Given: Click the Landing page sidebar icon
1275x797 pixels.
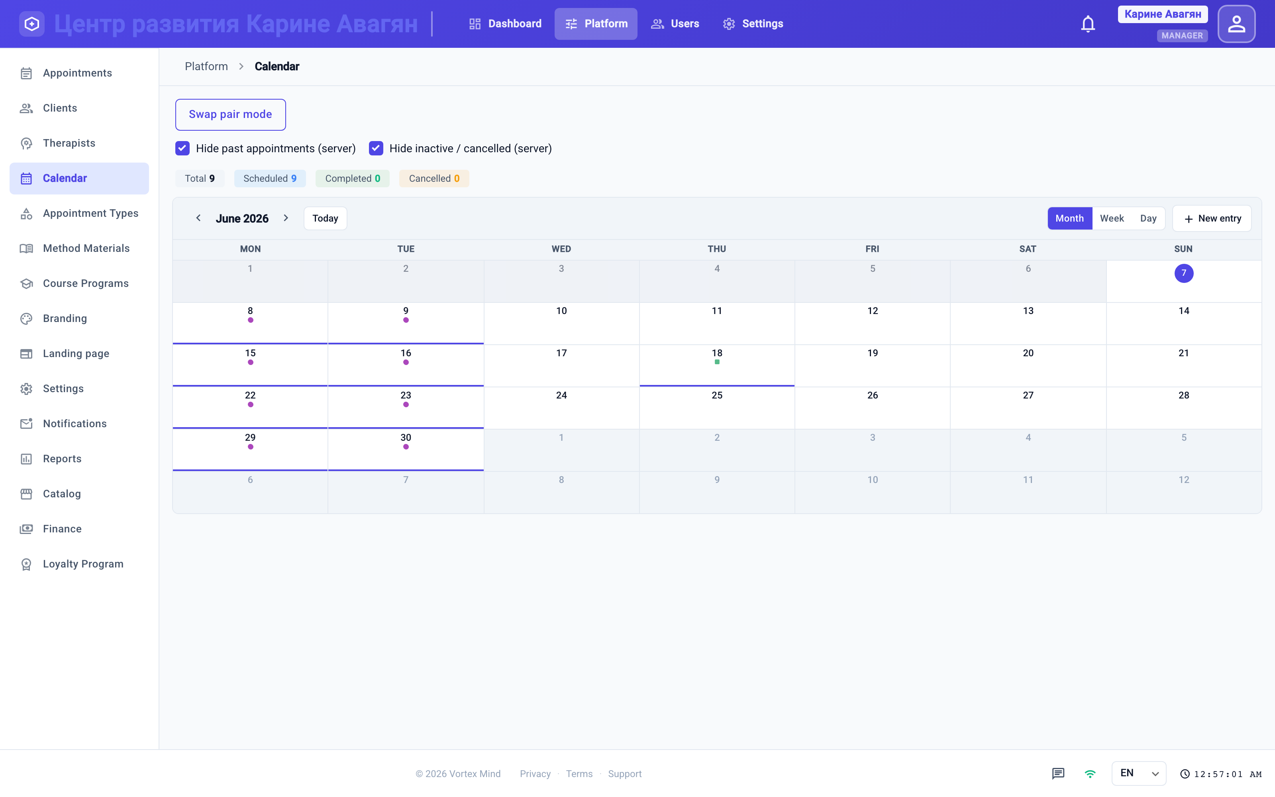Looking at the screenshot, I should point(26,354).
